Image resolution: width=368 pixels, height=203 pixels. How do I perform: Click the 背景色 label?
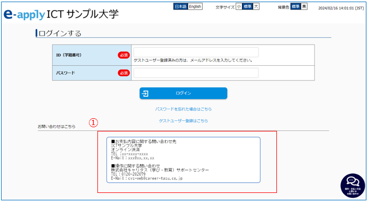click(x=283, y=7)
